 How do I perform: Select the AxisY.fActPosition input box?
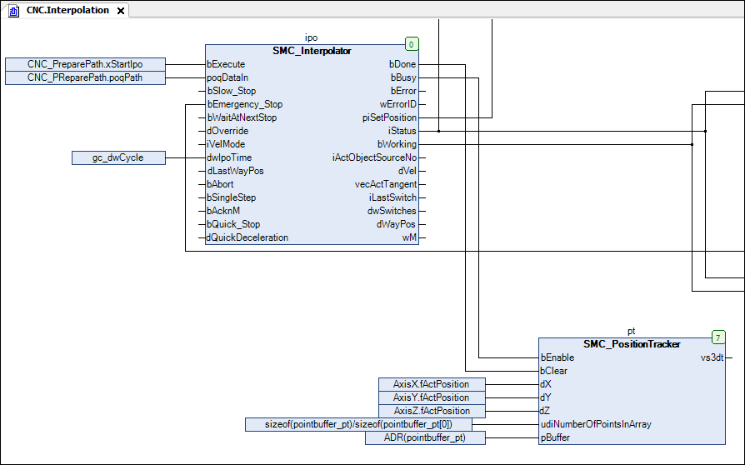click(x=431, y=397)
